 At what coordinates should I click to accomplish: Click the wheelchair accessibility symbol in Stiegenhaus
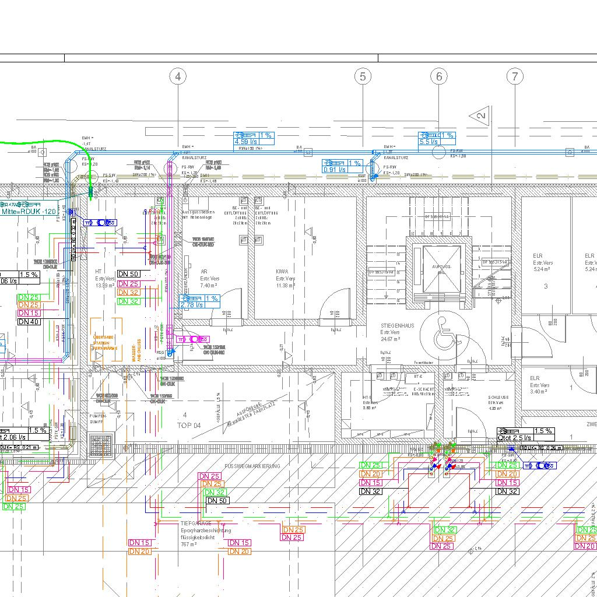444,332
